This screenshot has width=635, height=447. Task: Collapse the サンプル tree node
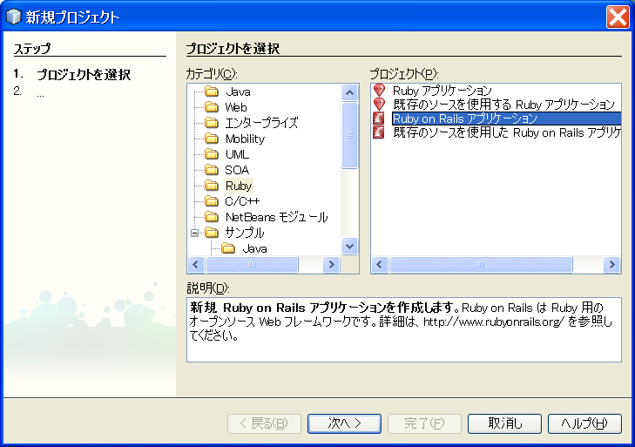pos(195,233)
